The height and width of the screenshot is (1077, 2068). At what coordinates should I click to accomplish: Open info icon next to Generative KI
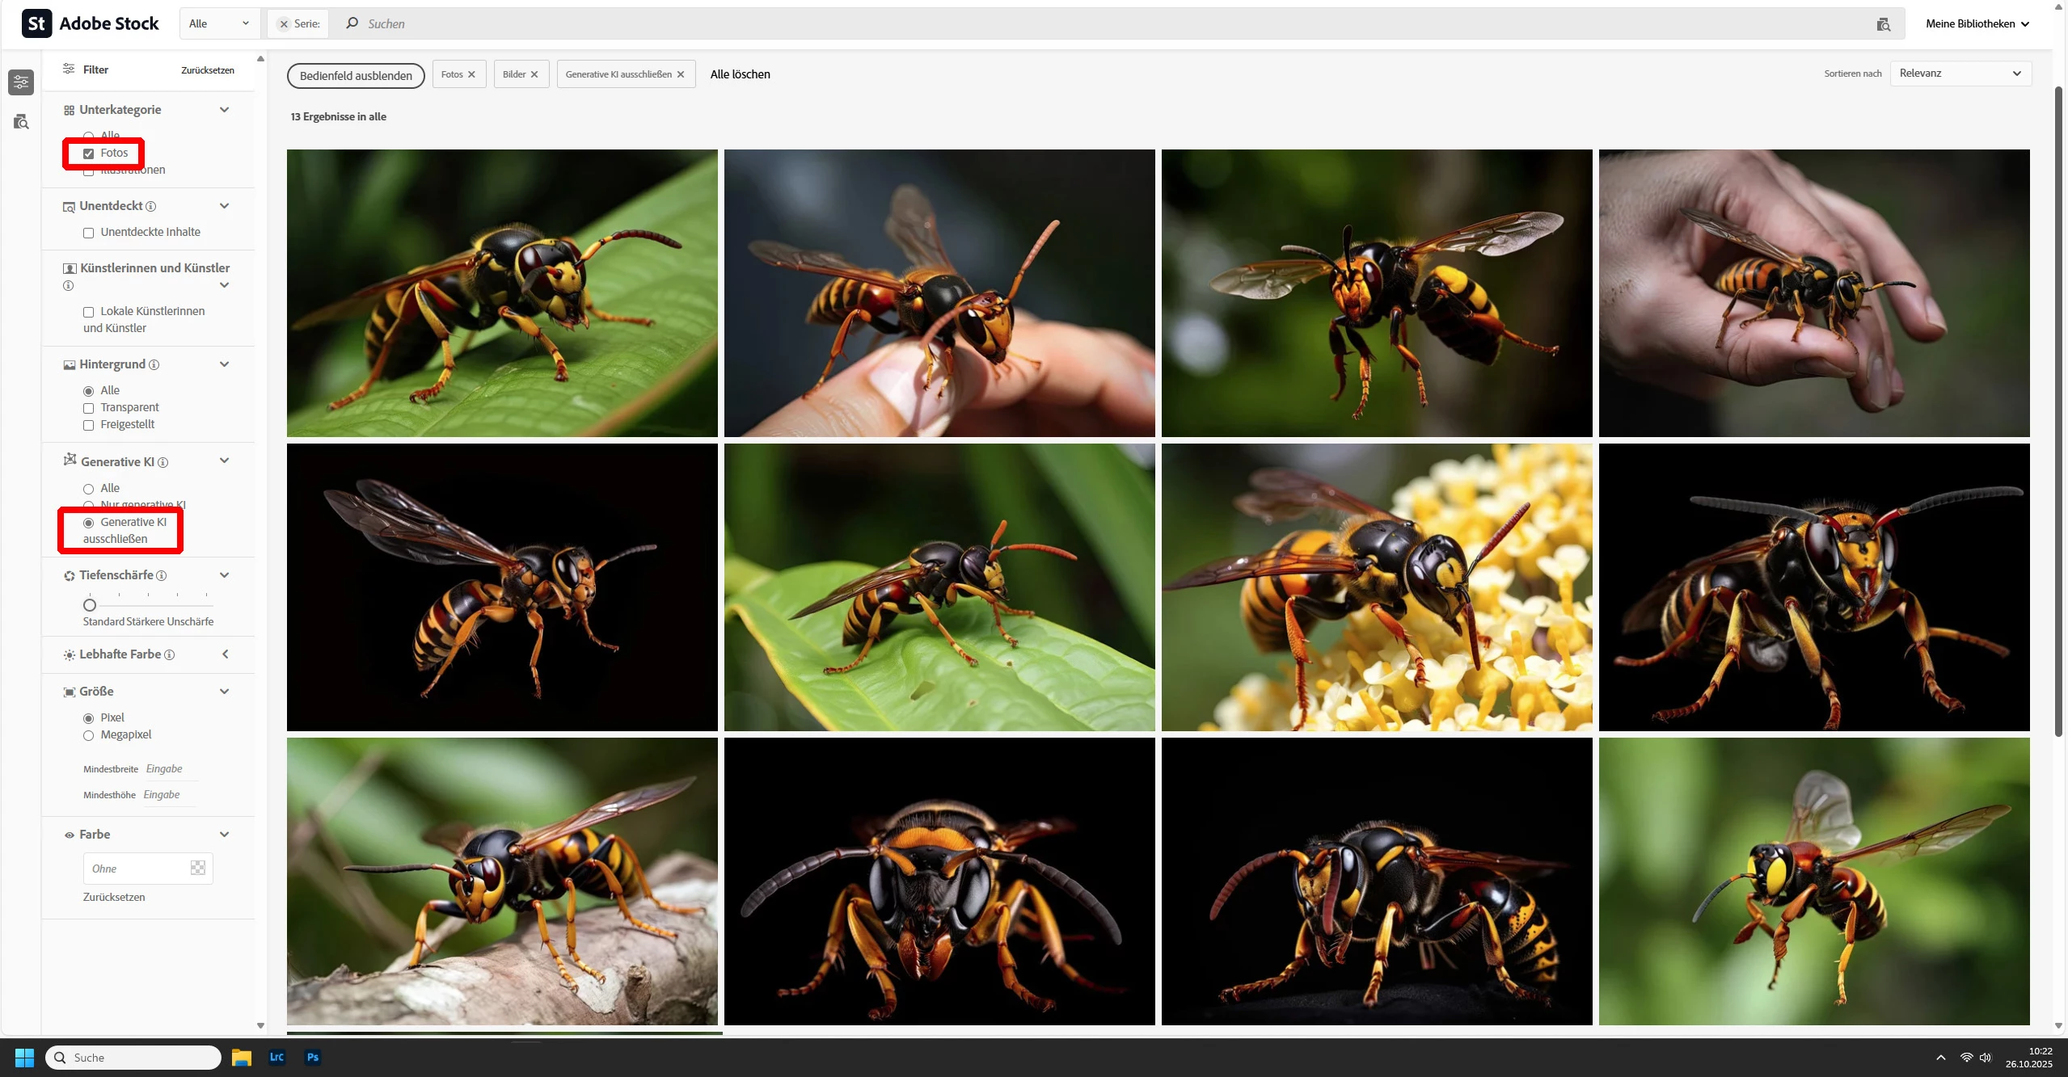coord(162,462)
